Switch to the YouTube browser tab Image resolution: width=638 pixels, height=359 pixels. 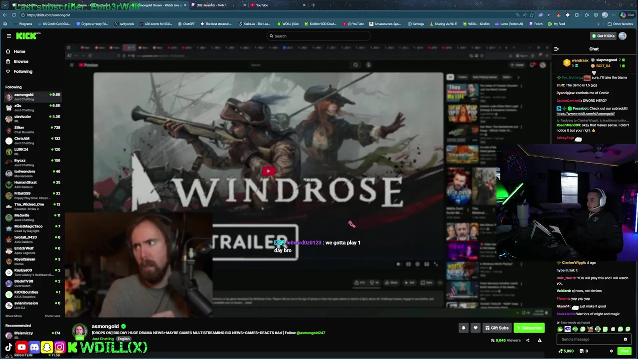(278, 5)
